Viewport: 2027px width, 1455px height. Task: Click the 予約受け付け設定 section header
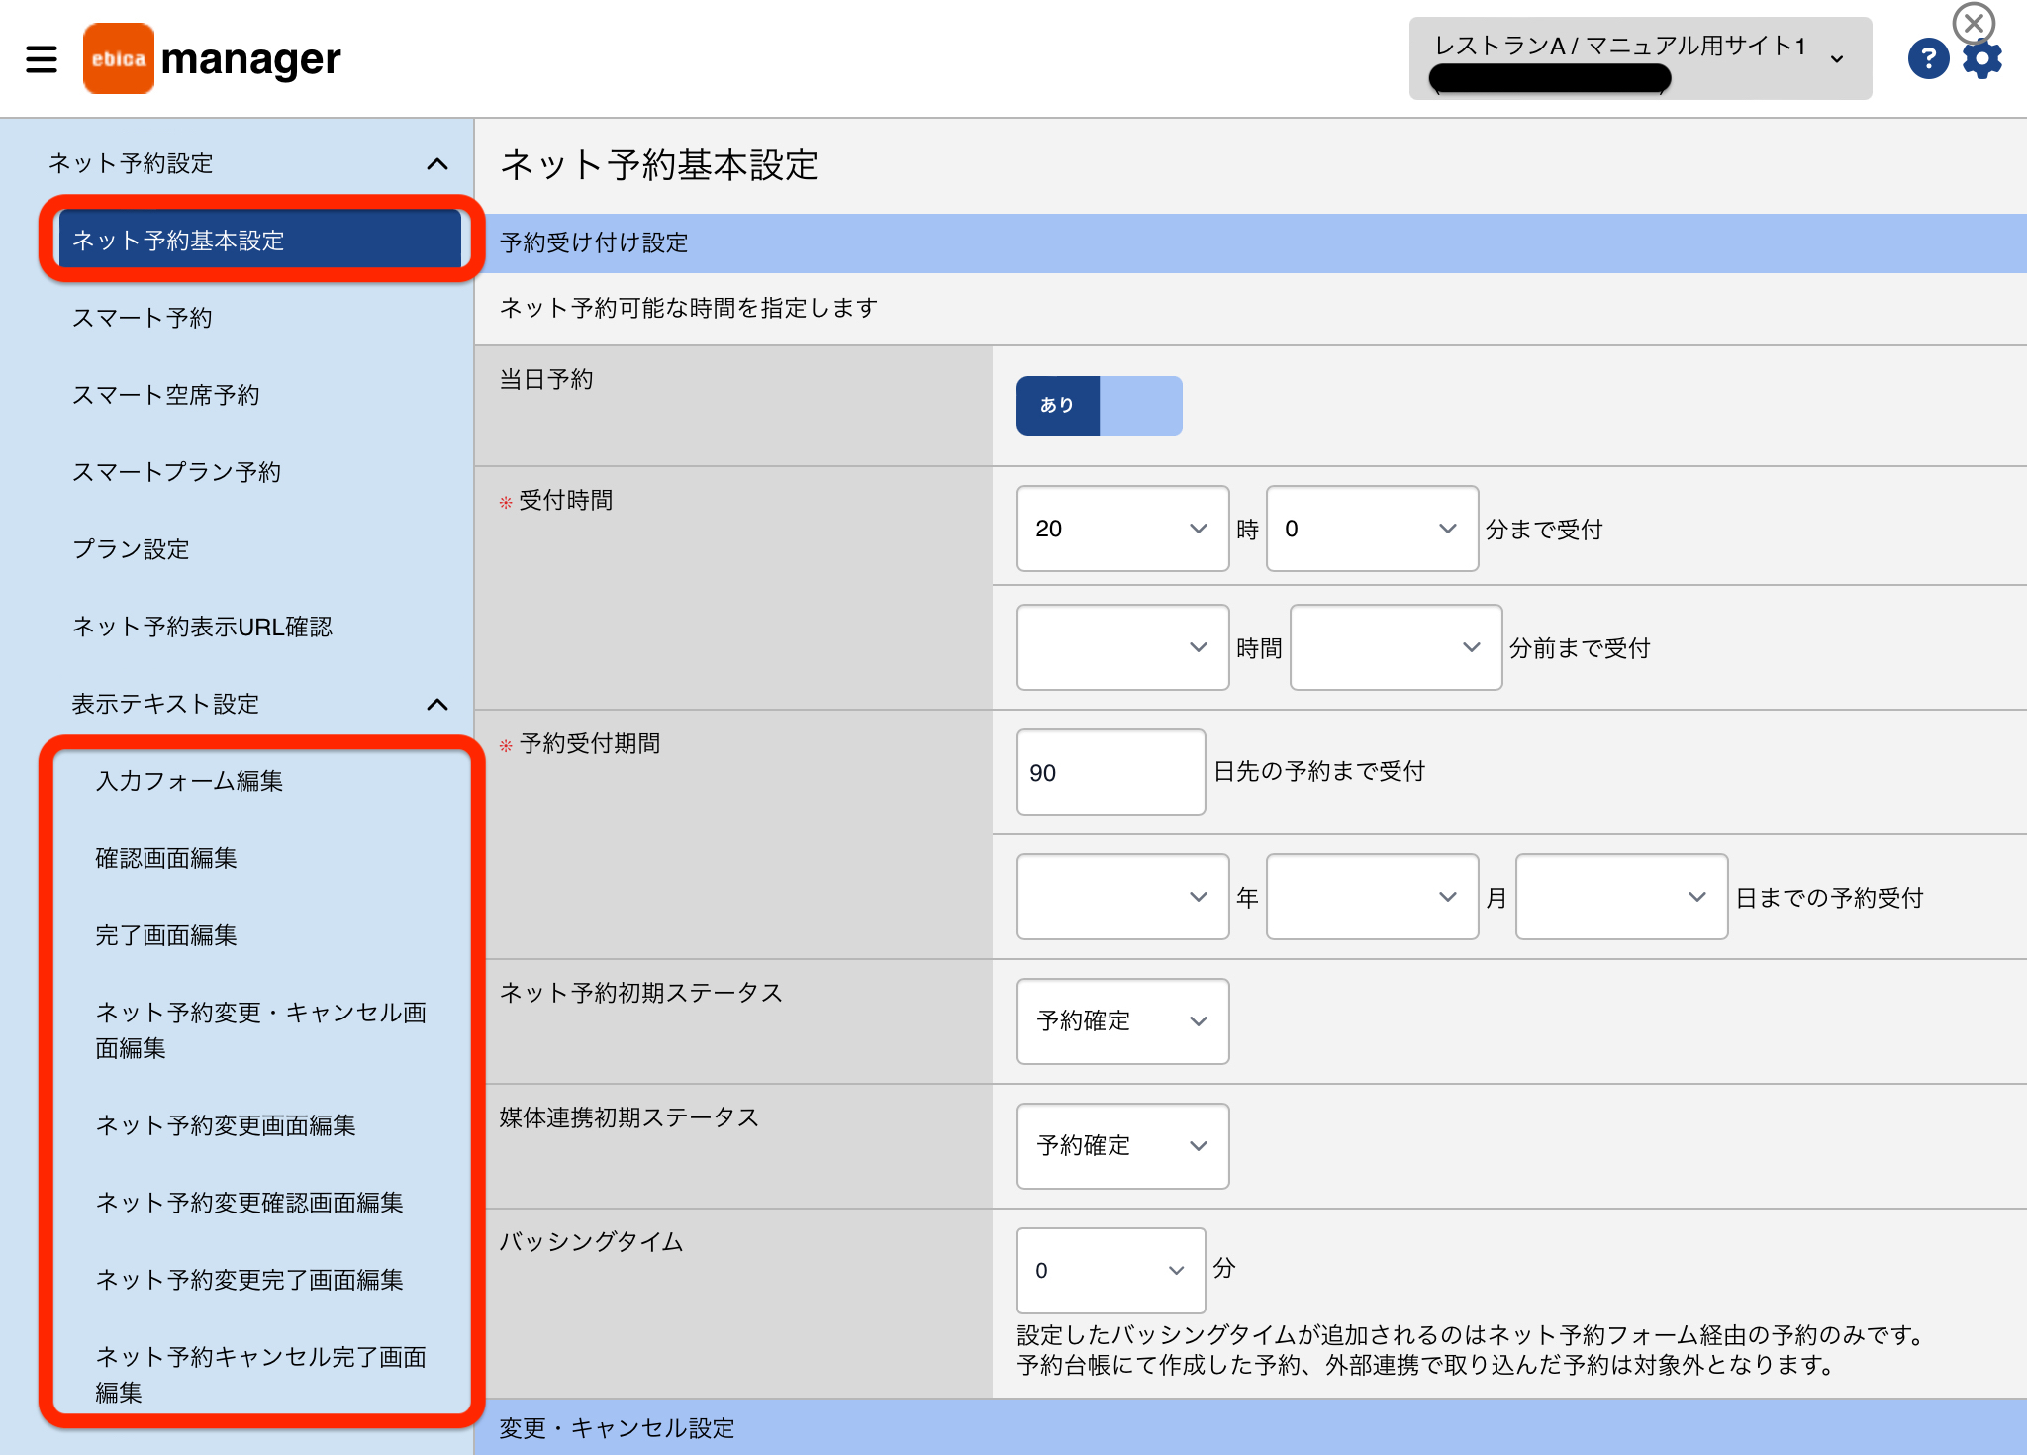(1251, 243)
